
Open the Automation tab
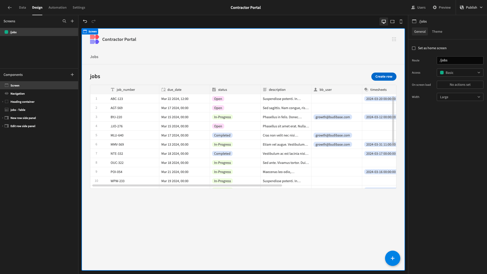[58, 8]
